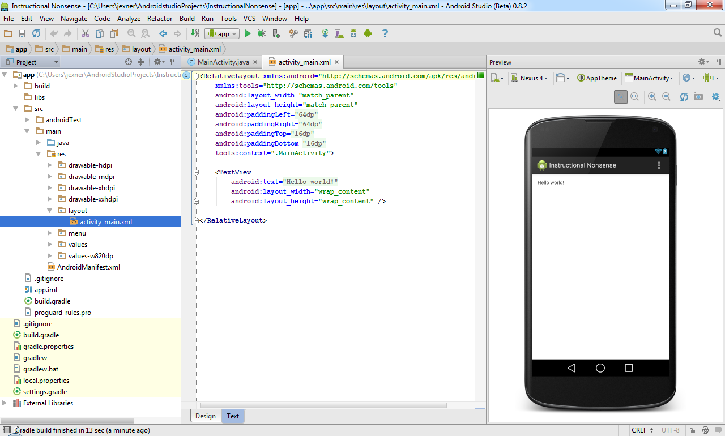
Task: Zoom in on the layout preview
Action: 652,97
